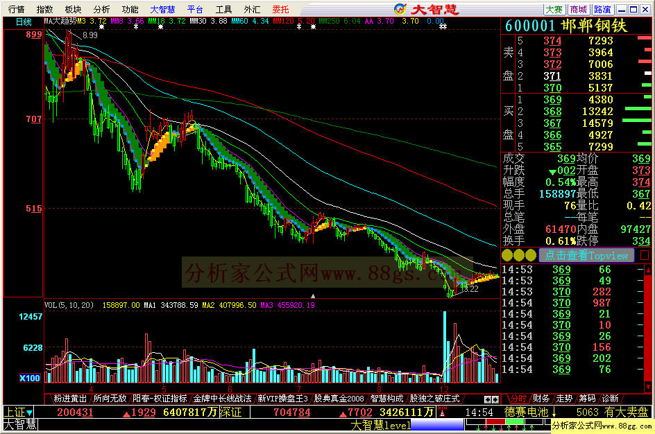Click the 日线 period label

(x=24, y=22)
